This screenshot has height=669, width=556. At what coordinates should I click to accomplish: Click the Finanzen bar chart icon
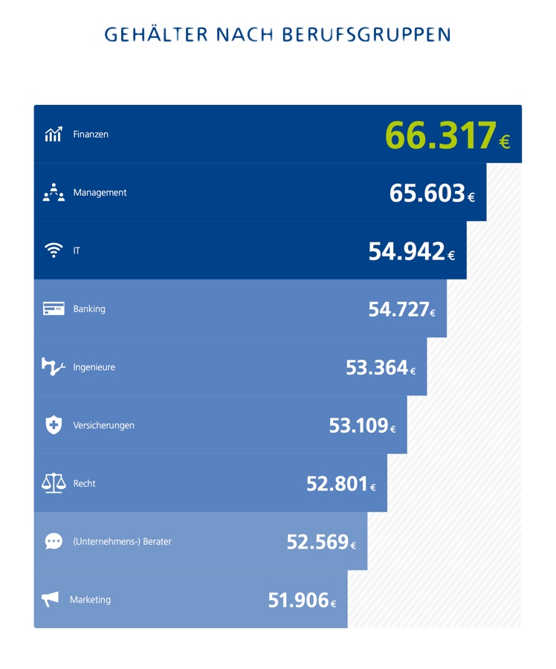(x=54, y=135)
